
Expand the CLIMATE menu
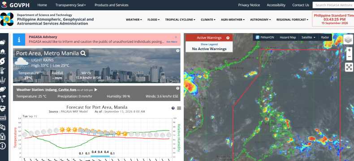click(x=208, y=20)
